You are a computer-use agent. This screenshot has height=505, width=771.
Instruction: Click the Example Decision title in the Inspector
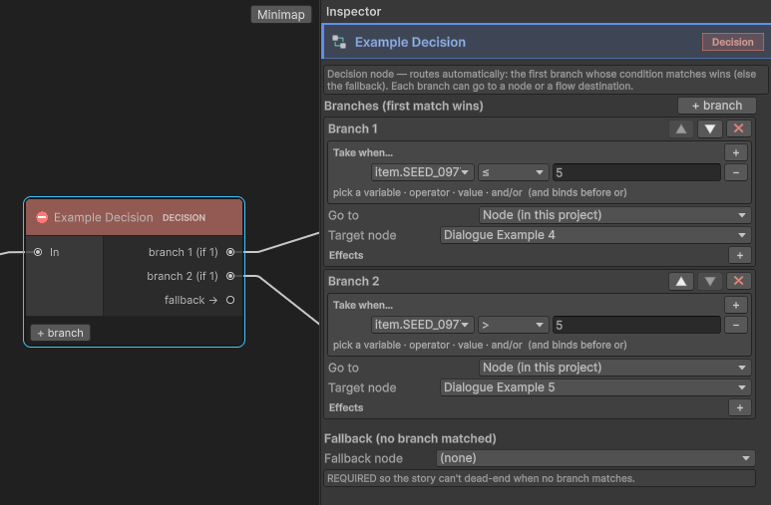(410, 42)
